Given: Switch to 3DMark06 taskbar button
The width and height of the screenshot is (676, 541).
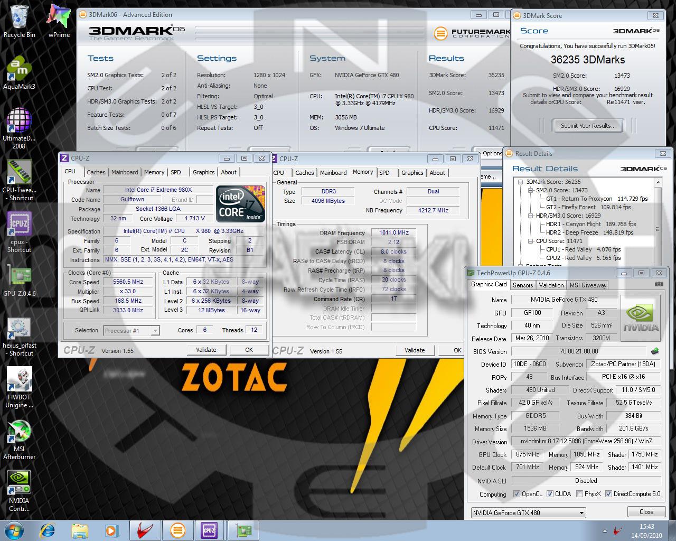Looking at the screenshot, I should (x=177, y=530).
